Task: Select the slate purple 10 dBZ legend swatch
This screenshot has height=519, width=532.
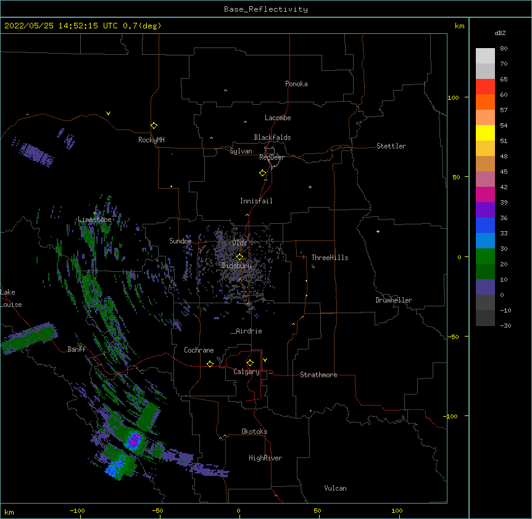Action: pos(485,287)
